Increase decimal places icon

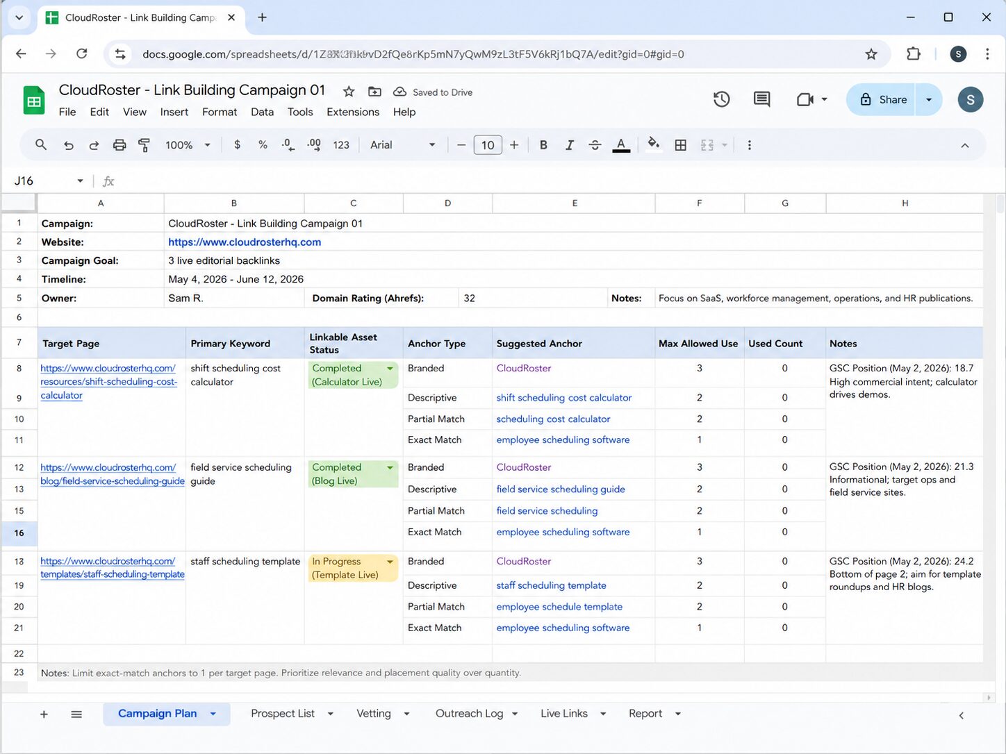[314, 144]
